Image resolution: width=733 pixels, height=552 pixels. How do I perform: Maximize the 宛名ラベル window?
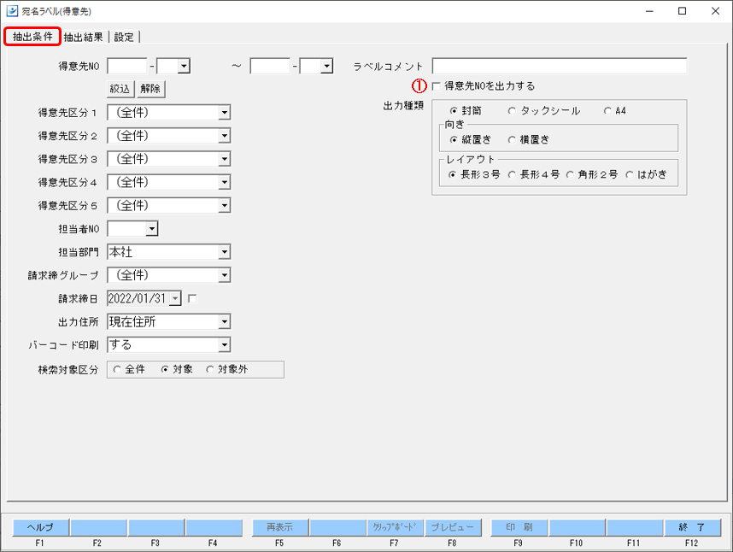click(x=683, y=11)
